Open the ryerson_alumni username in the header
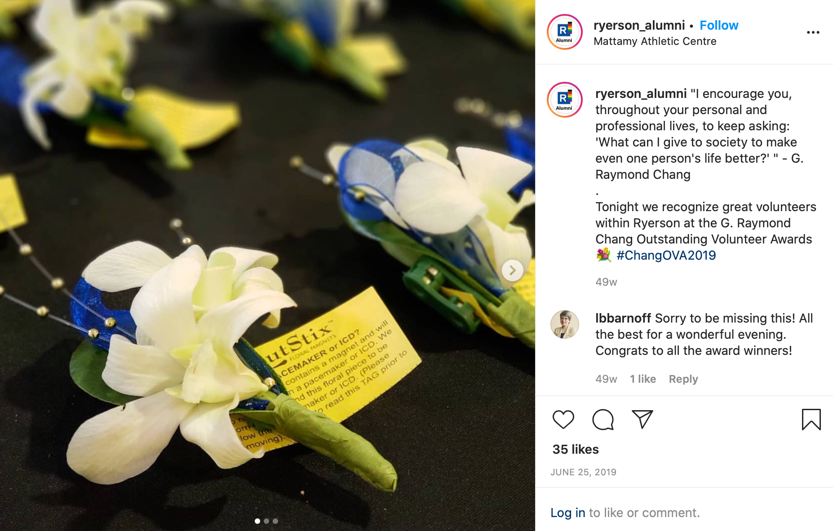The image size is (833, 531). [639, 25]
